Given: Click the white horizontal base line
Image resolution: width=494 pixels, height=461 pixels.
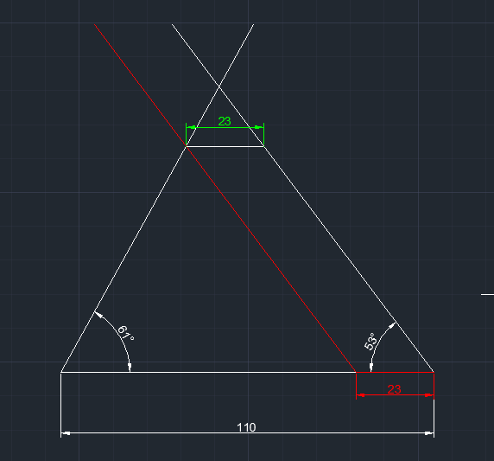Looking at the screenshot, I should coord(208,372).
